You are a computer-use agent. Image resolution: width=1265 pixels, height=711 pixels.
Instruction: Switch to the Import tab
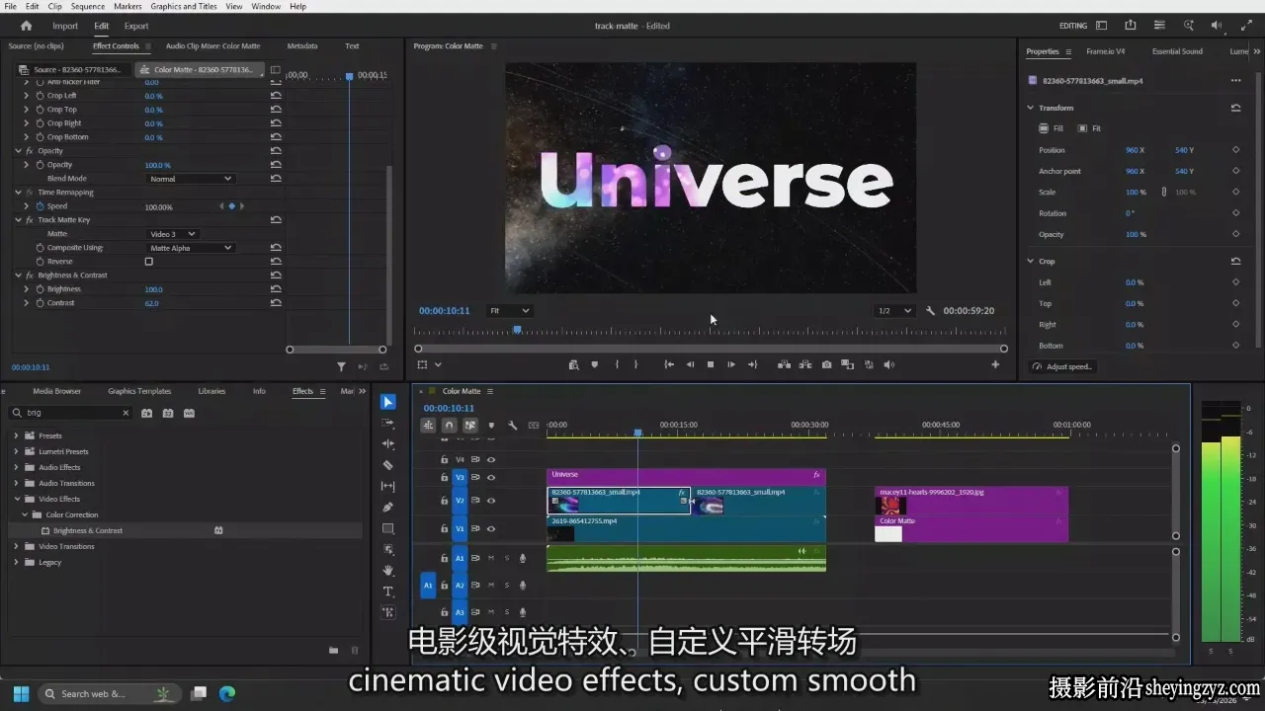click(x=65, y=26)
